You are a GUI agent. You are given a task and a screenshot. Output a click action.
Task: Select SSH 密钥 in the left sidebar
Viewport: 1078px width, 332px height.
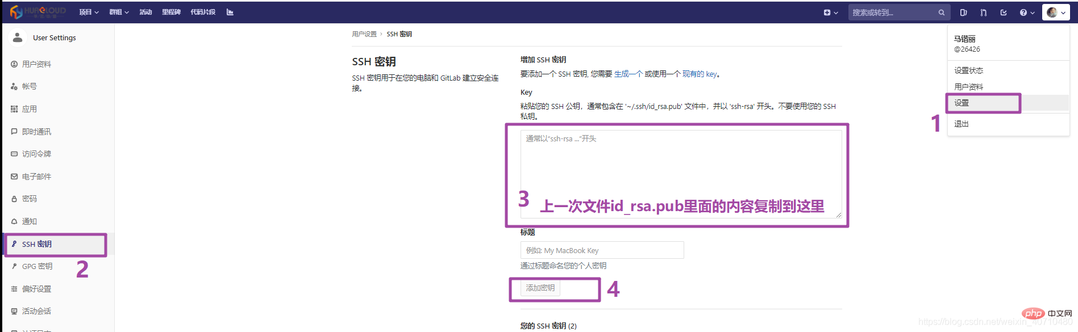pyautogui.click(x=57, y=244)
